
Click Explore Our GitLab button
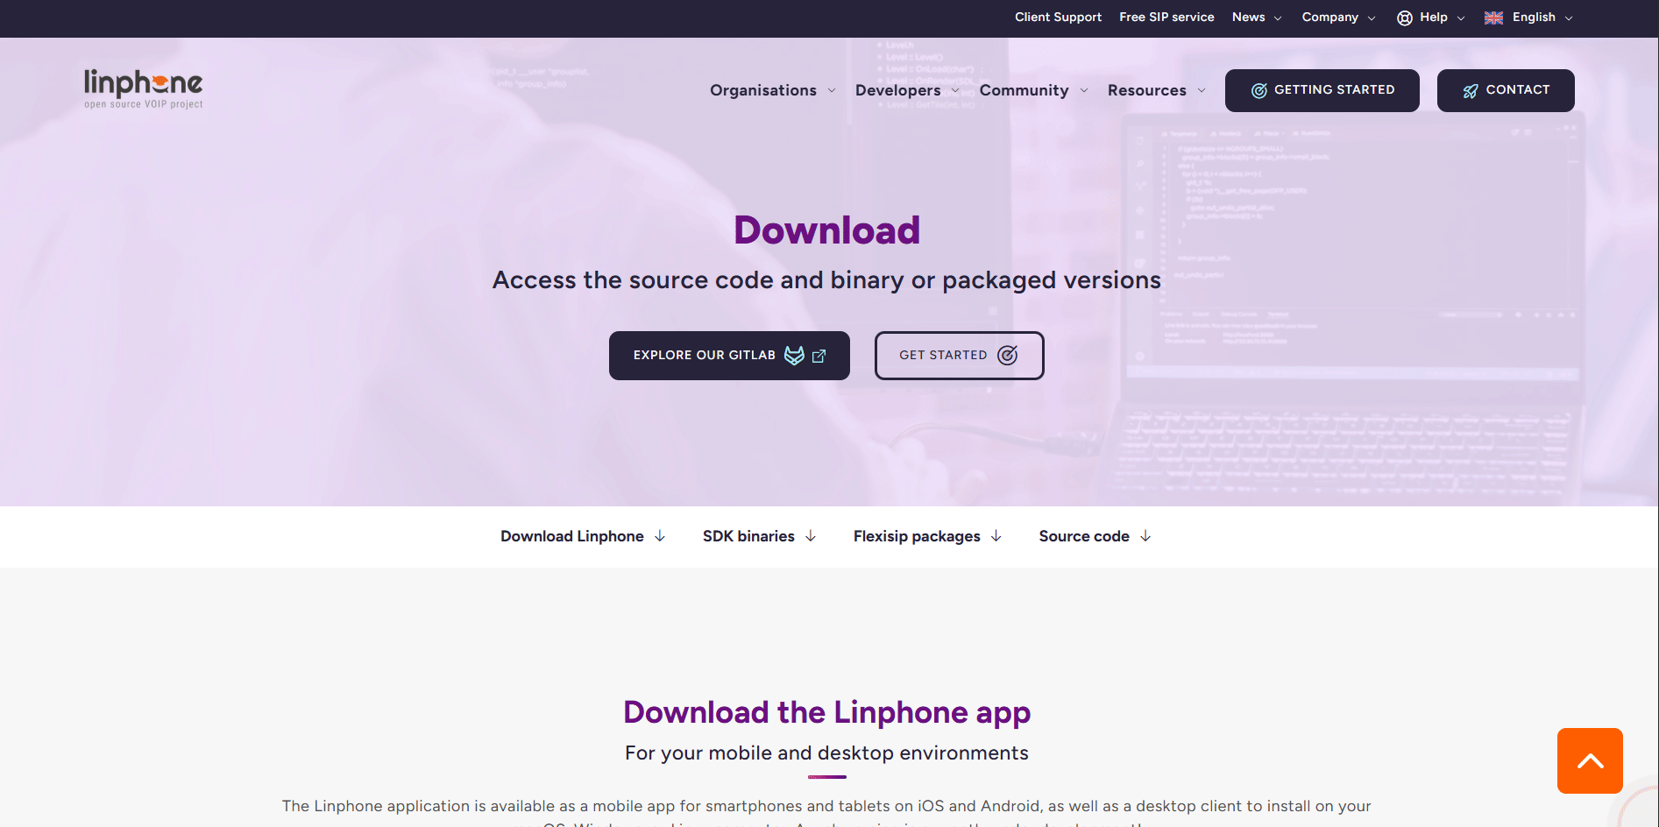coord(729,356)
